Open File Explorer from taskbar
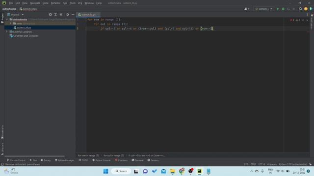Screen dimensions: 314x176 pyautogui.click(x=172, y=171)
